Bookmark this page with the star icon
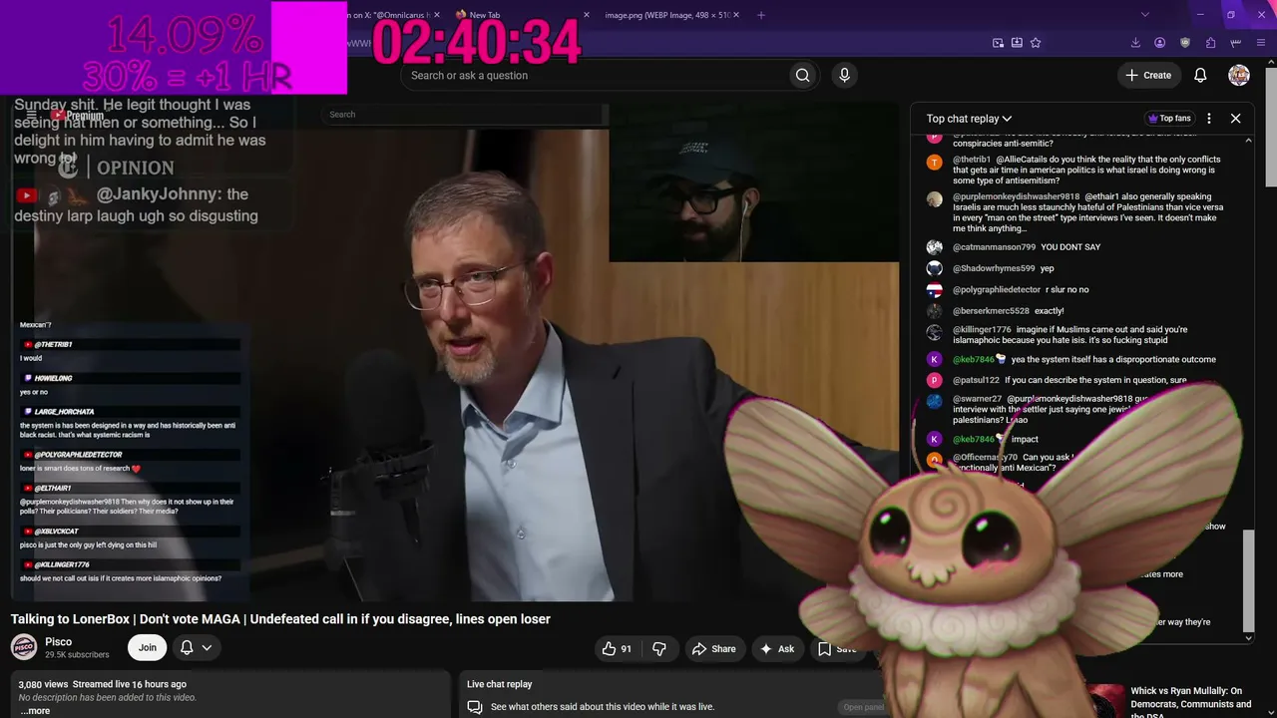Image resolution: width=1277 pixels, height=718 pixels. (1036, 43)
